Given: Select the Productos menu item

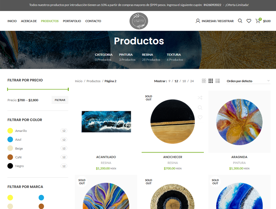Looking at the screenshot, I should (50, 21).
